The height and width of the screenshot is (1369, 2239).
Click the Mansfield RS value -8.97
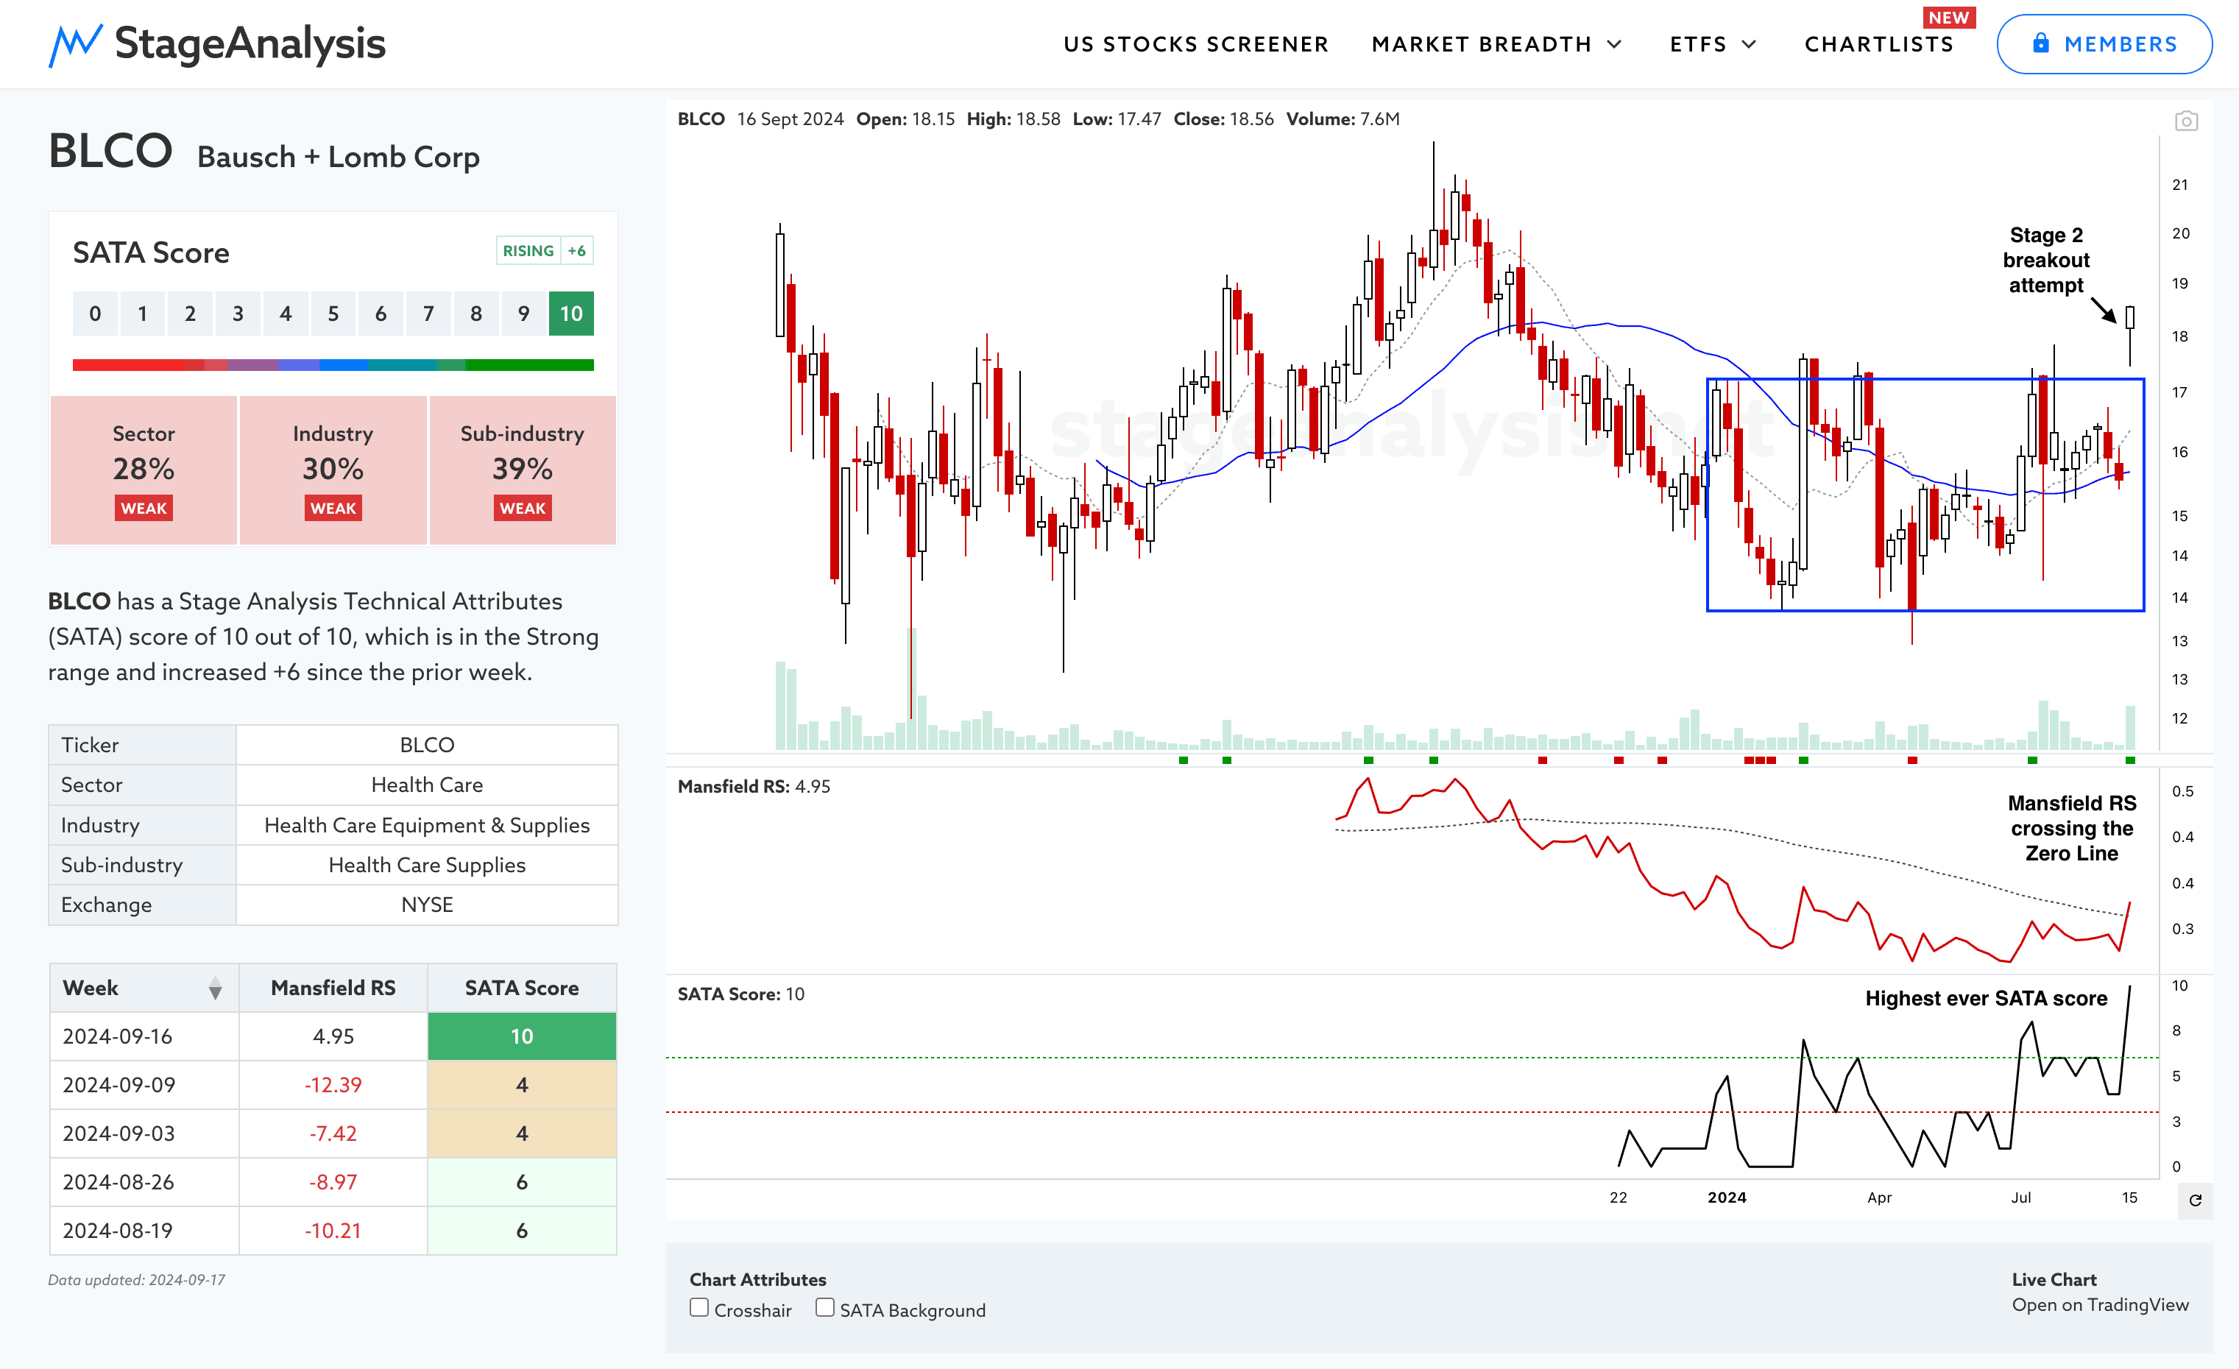[x=333, y=1182]
